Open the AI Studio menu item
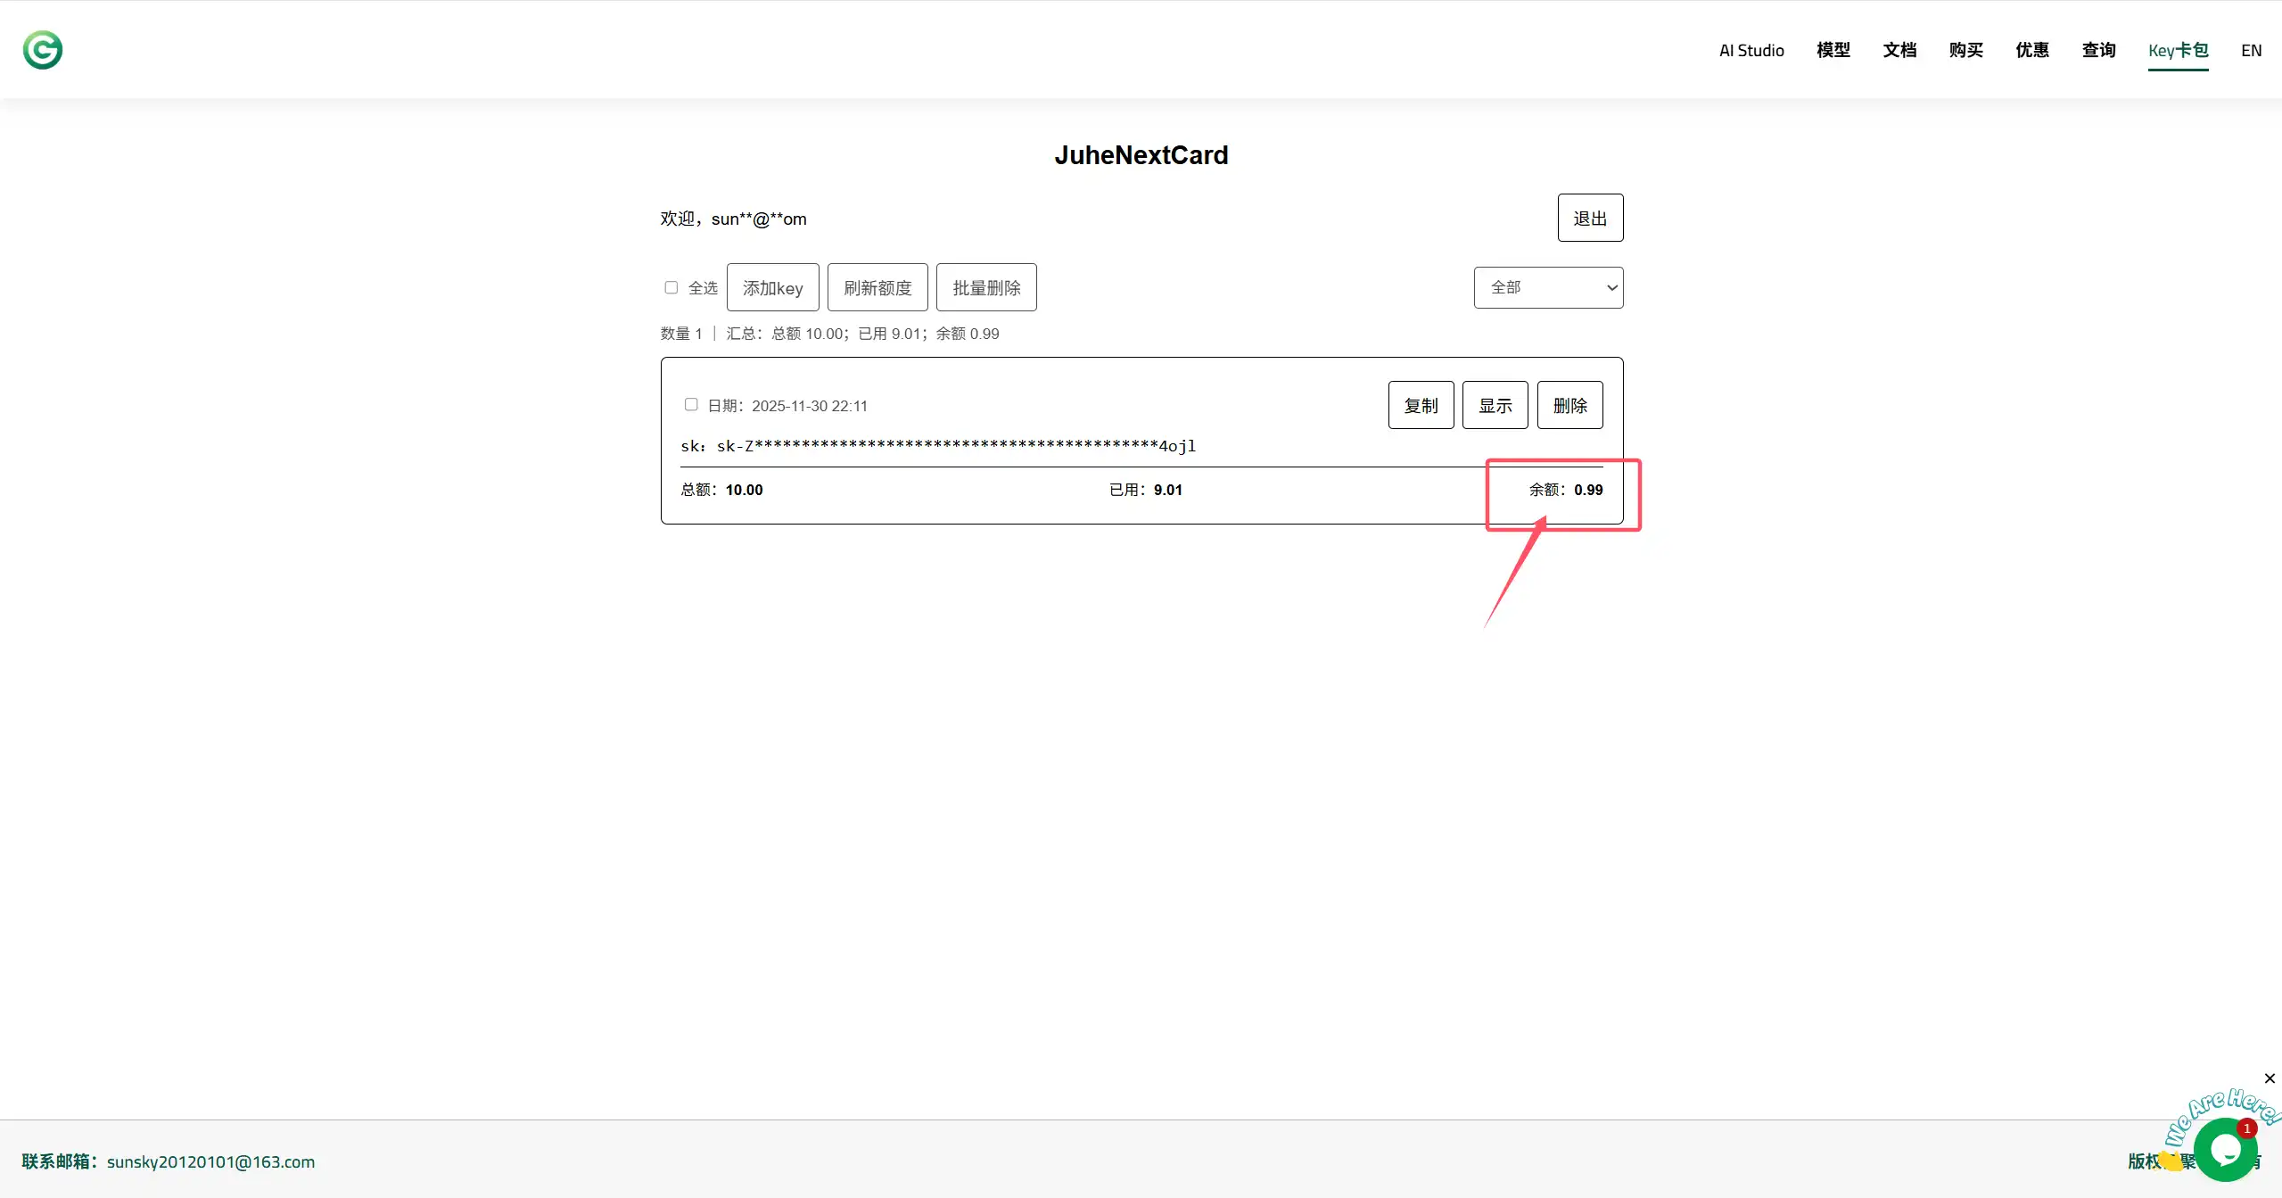2282x1198 pixels. [x=1751, y=50]
